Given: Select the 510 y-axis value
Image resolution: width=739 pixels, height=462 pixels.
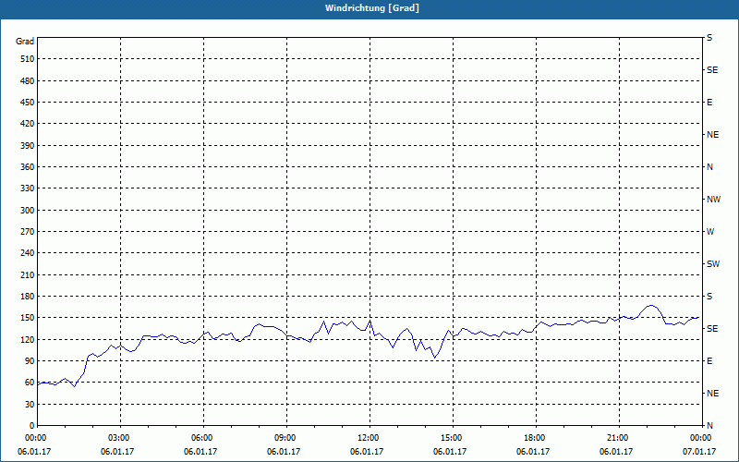Looking at the screenshot, I should [28, 59].
